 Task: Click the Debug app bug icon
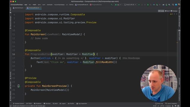pos(148,5)
